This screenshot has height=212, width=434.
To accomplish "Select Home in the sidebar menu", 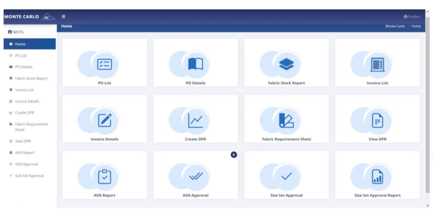I will pos(20,44).
